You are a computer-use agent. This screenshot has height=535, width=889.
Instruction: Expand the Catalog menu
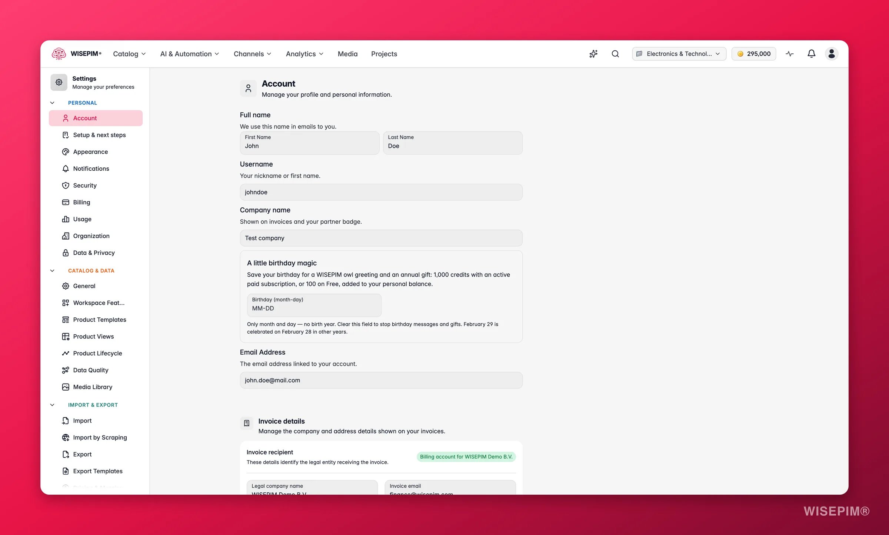129,54
